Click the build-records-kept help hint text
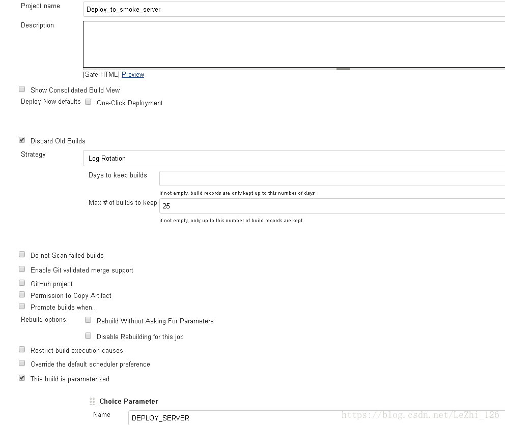The height and width of the screenshot is (425, 505). click(231, 221)
